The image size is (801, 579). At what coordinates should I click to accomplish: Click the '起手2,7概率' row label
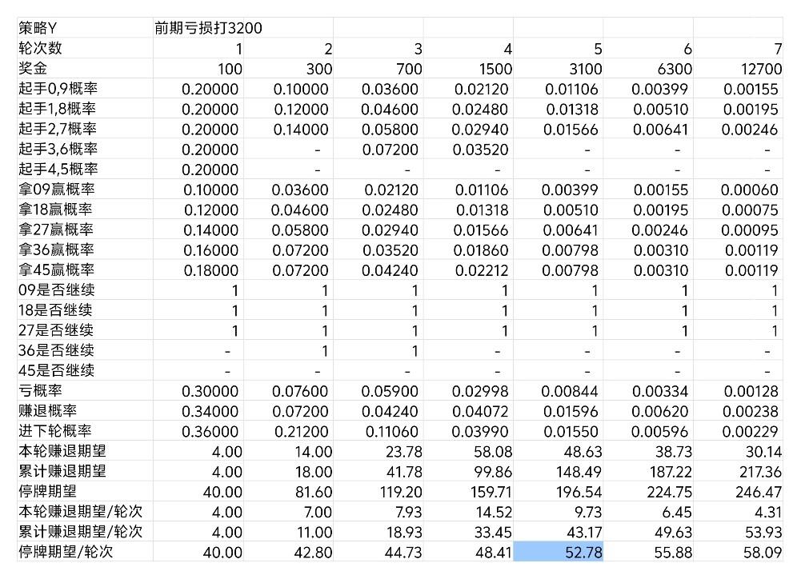58,129
